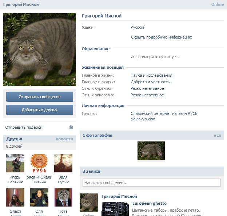Click the новости link in friends block
This screenshot has width=227, height=216.
coord(64,139)
